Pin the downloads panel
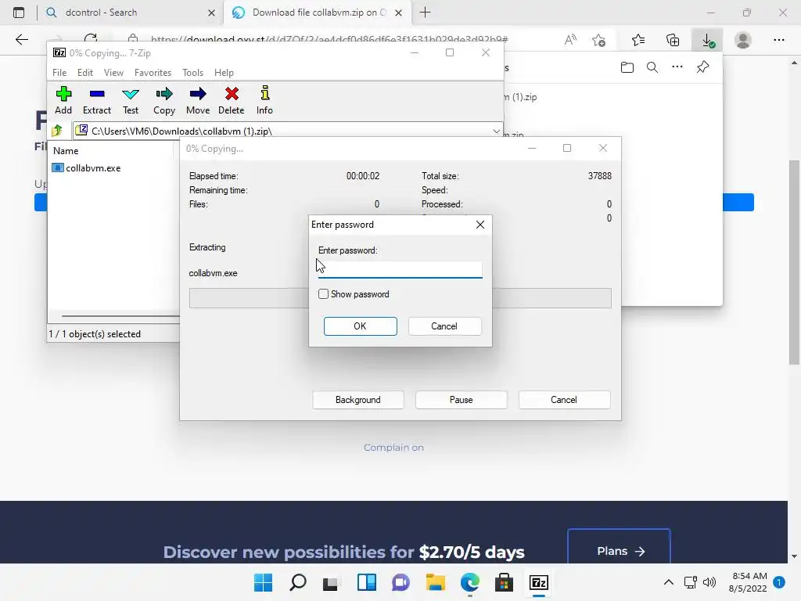 703,67
